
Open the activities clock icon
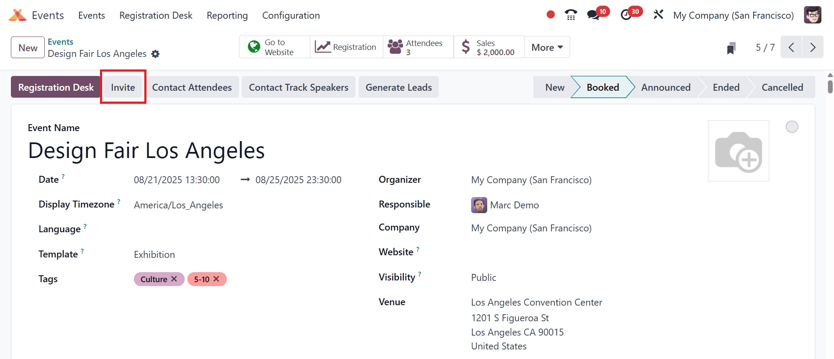626,15
